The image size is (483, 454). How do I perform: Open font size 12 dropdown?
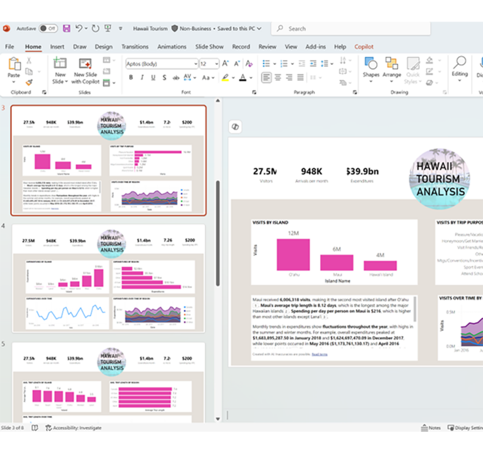coord(217,64)
